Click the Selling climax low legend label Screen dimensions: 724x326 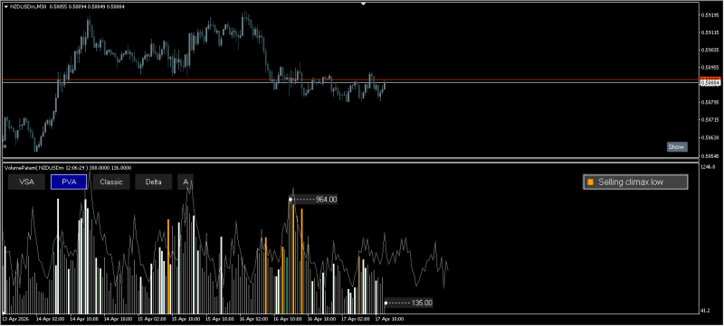(631, 182)
